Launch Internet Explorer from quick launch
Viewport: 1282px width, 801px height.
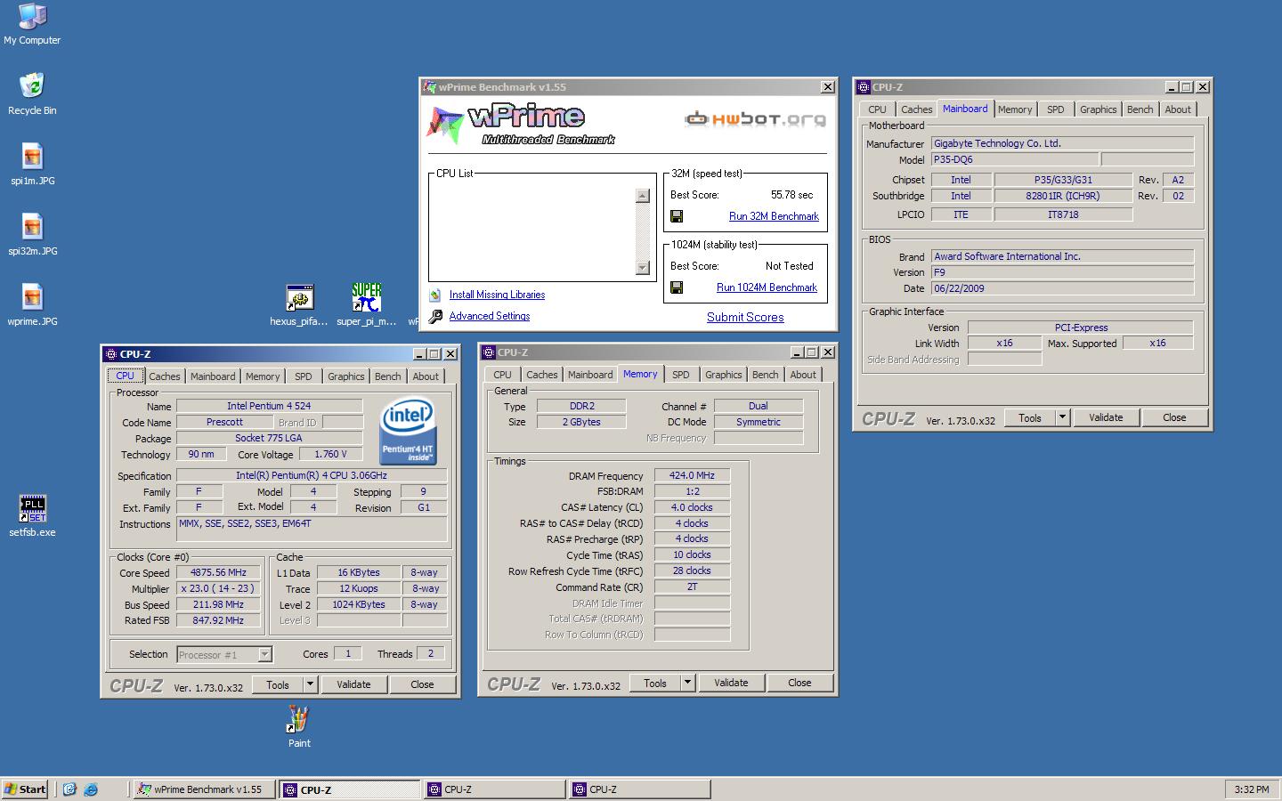pos(91,789)
